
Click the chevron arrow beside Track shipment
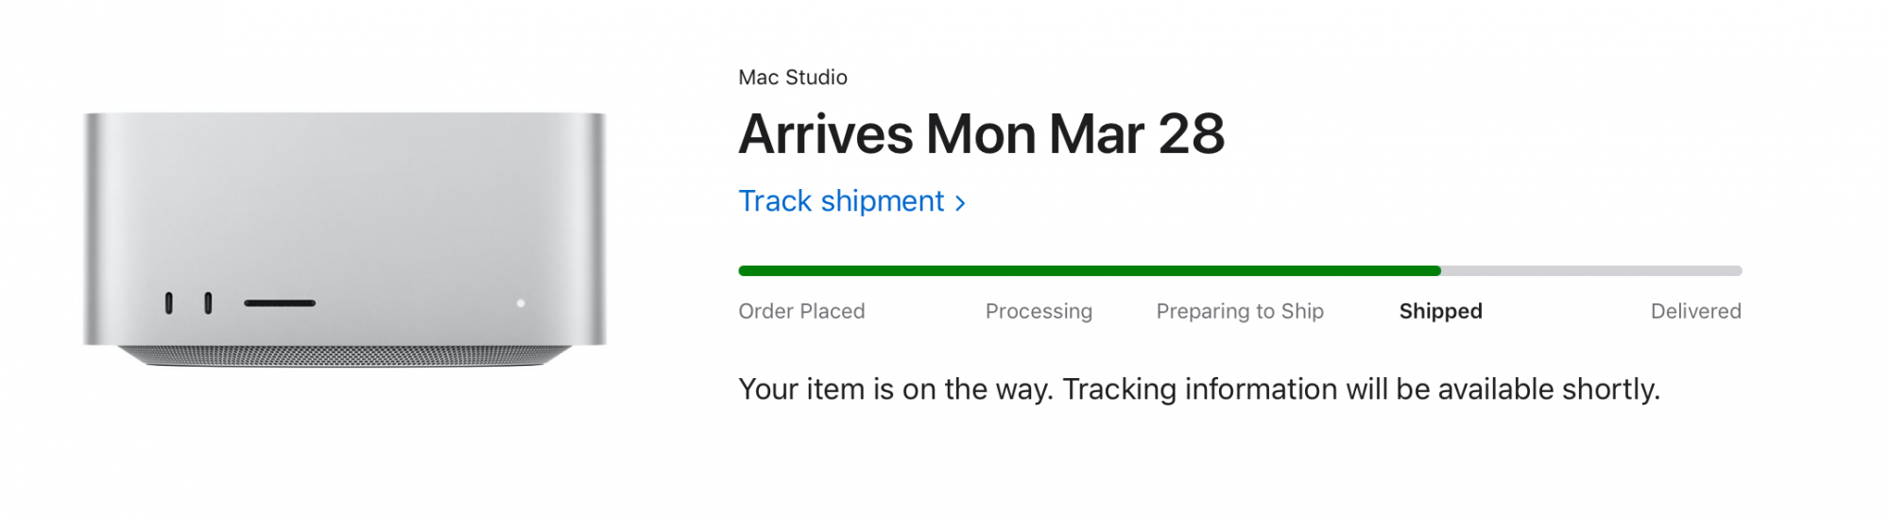point(960,202)
